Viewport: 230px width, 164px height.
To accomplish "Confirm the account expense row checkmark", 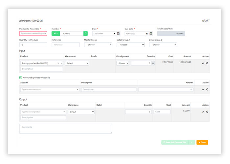I will (x=203, y=89).
